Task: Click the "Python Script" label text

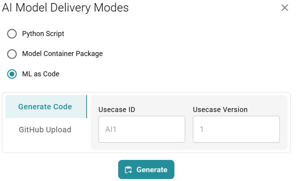Action: pyautogui.click(x=43, y=34)
